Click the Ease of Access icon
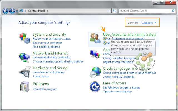The height and width of the screenshot is (111, 178). [x=95, y=87]
